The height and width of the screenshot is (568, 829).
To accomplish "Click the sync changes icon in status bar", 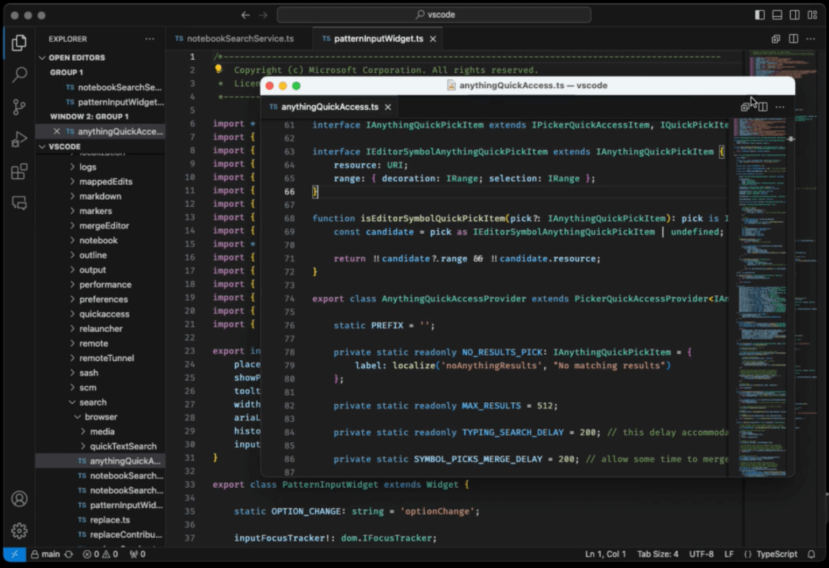I will pyautogui.click(x=69, y=554).
